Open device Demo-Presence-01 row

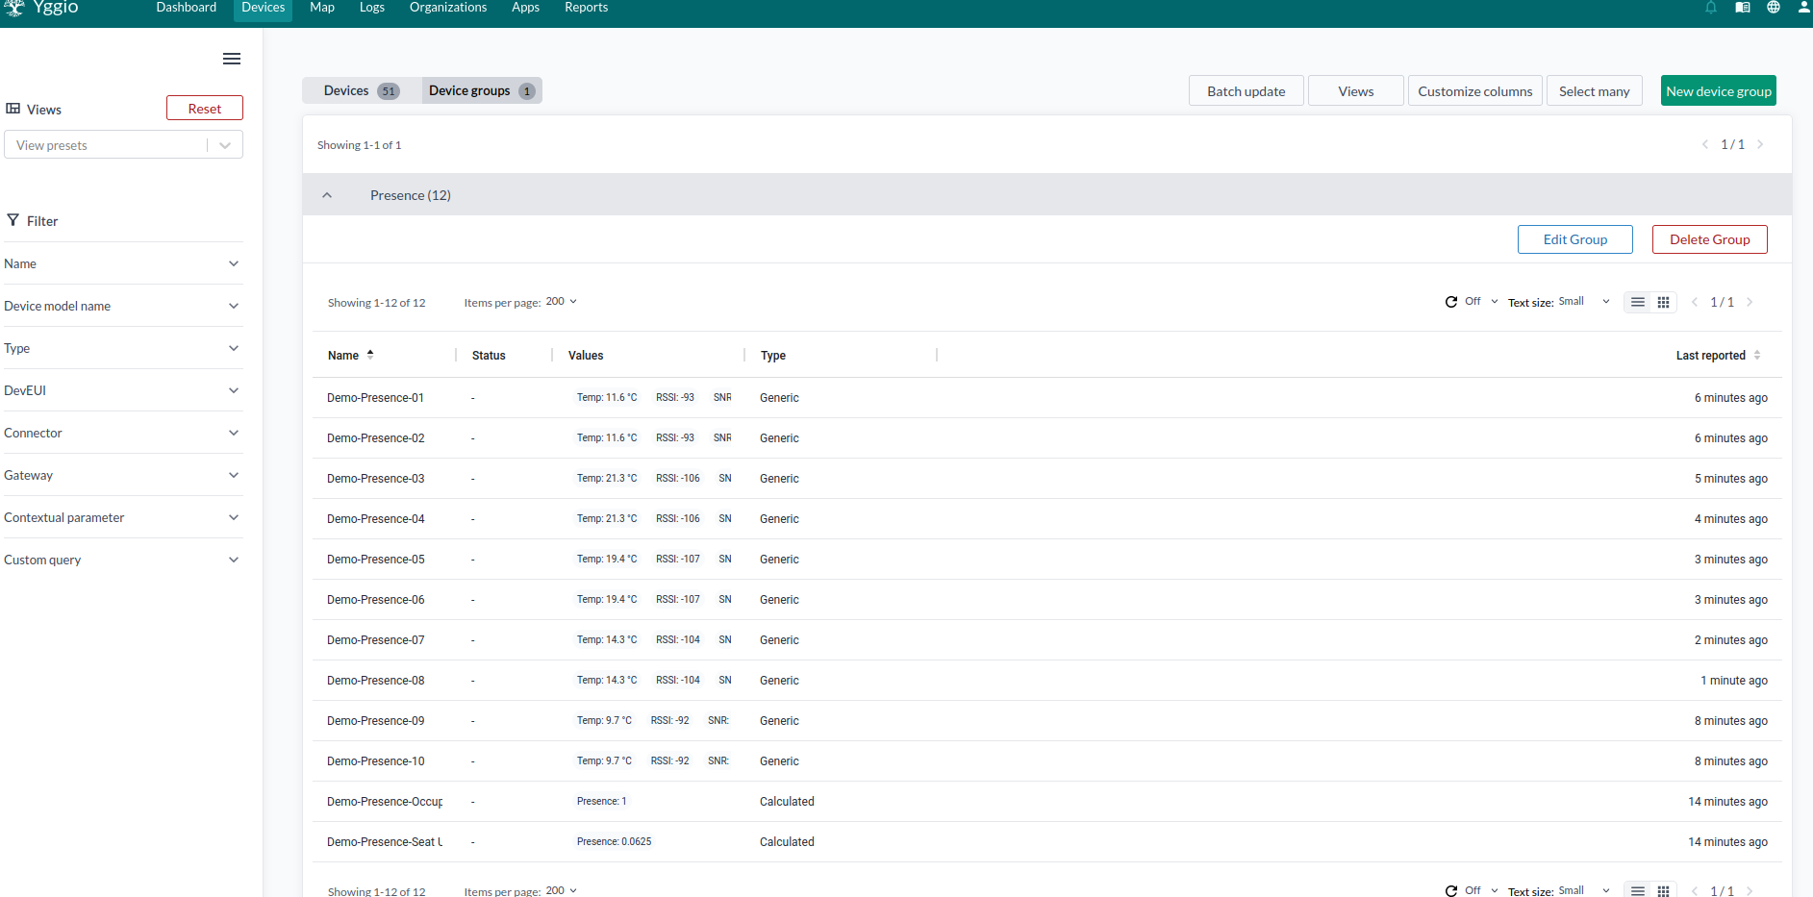1047,398
